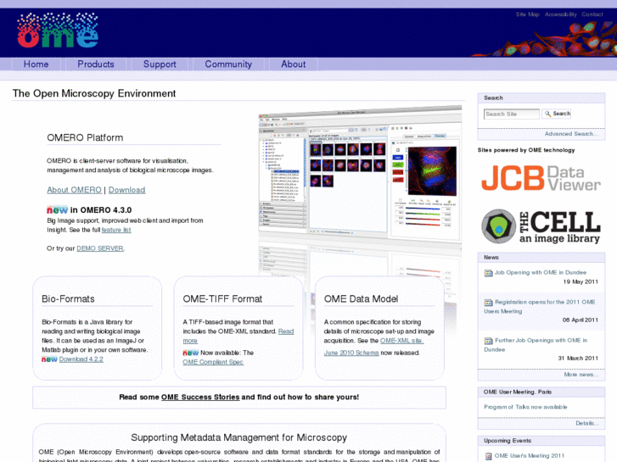Viewport: 617px width, 462px height.
Task: Open the About menu item
Action: pyautogui.click(x=293, y=64)
